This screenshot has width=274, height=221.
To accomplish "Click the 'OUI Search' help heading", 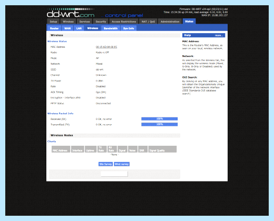I will coord(190,77).
